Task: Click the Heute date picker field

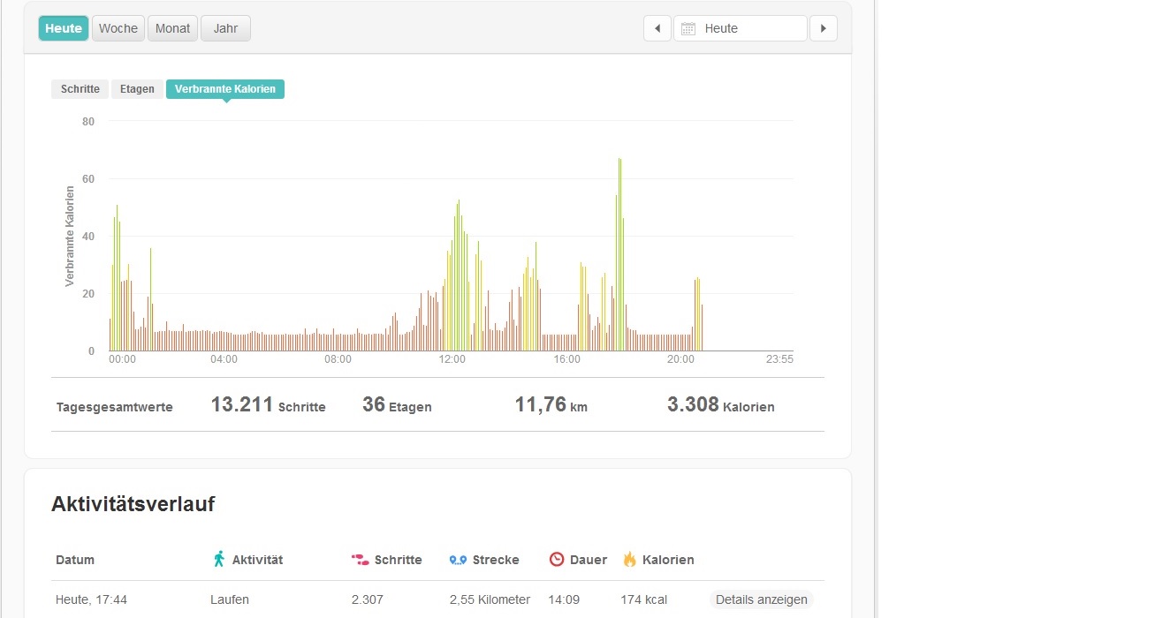Action: [x=741, y=28]
